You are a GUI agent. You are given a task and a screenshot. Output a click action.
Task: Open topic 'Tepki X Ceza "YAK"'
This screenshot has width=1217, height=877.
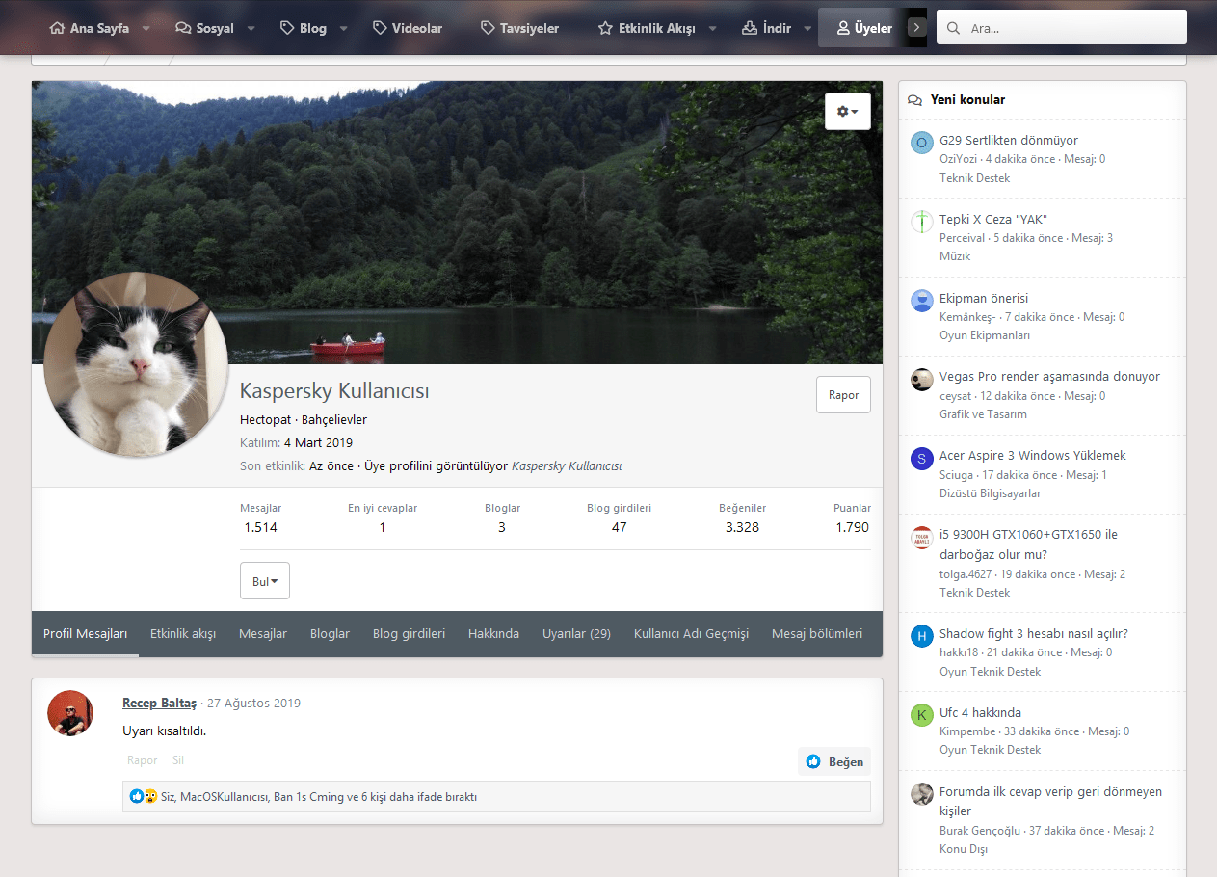(x=993, y=219)
